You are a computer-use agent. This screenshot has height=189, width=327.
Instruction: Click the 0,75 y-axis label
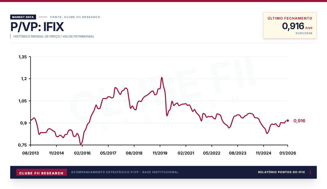23,145
